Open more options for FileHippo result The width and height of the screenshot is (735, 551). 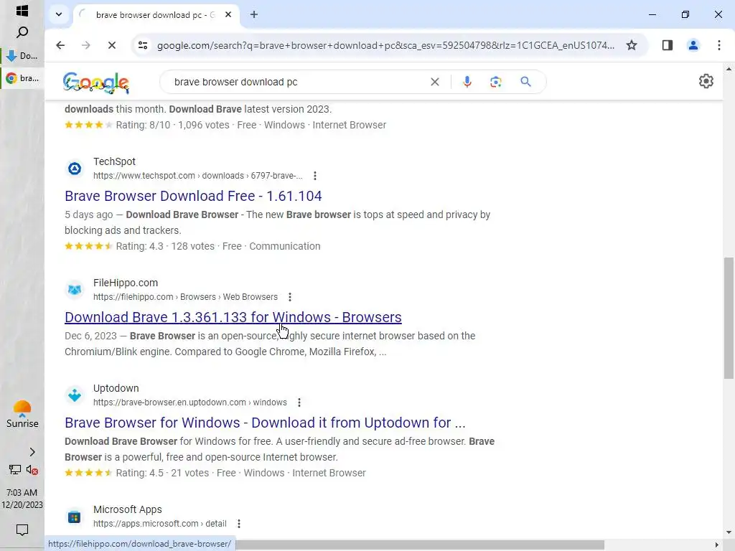pos(290,297)
